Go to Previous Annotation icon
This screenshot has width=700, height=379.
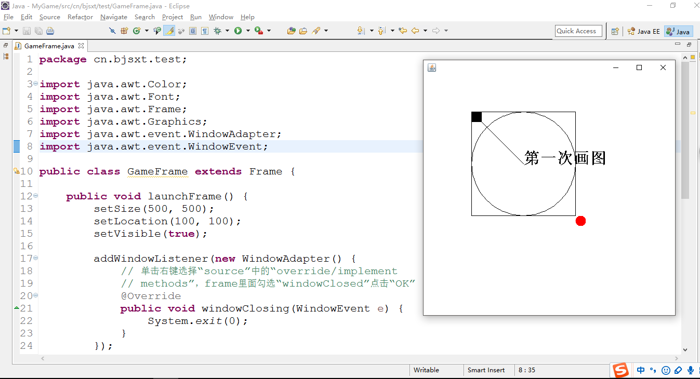tap(381, 31)
